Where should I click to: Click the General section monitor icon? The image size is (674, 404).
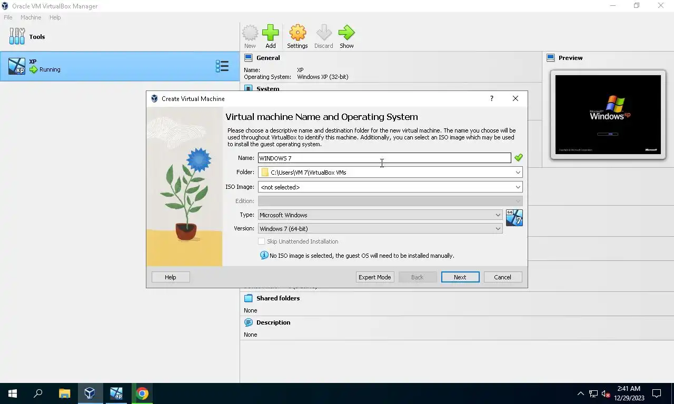point(249,58)
